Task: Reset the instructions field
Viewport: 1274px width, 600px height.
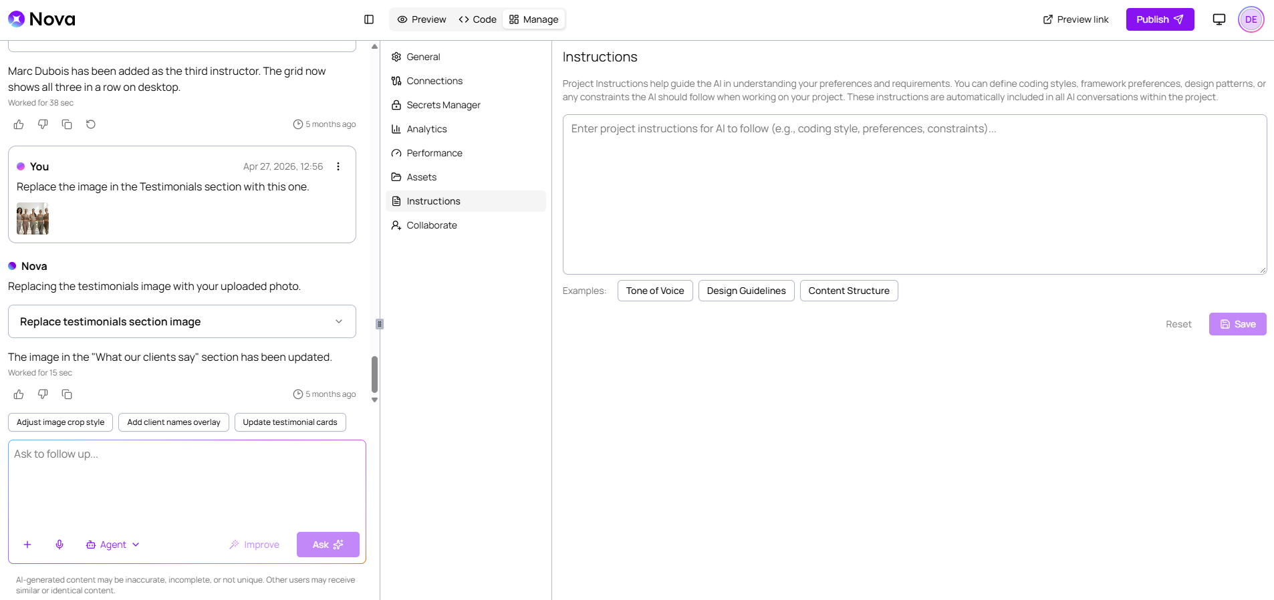Action: [1178, 324]
